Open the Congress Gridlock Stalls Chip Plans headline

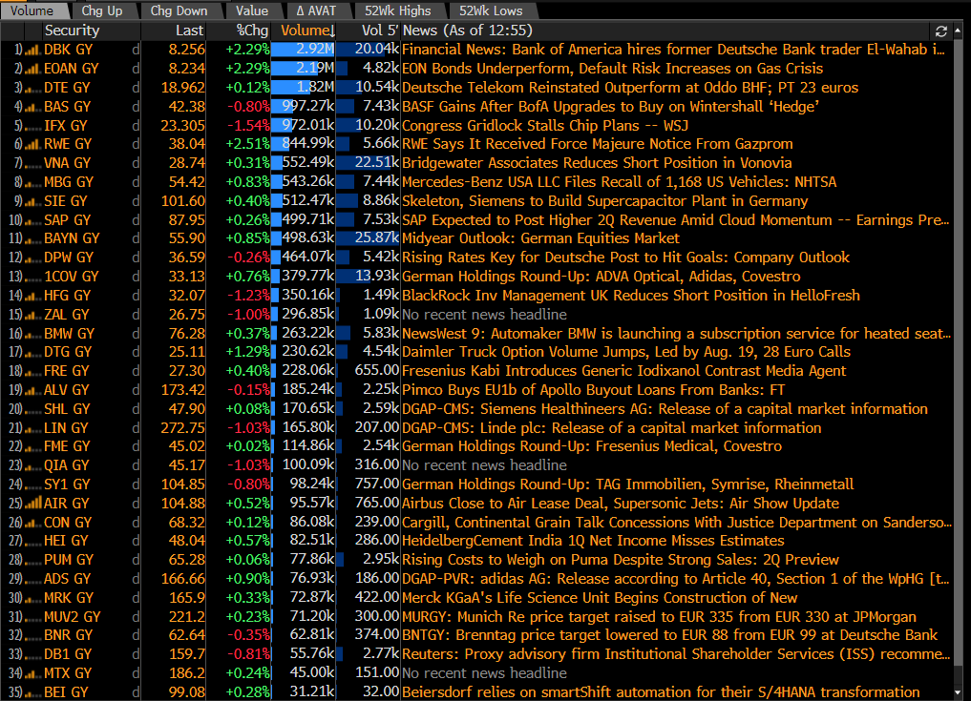(x=545, y=126)
